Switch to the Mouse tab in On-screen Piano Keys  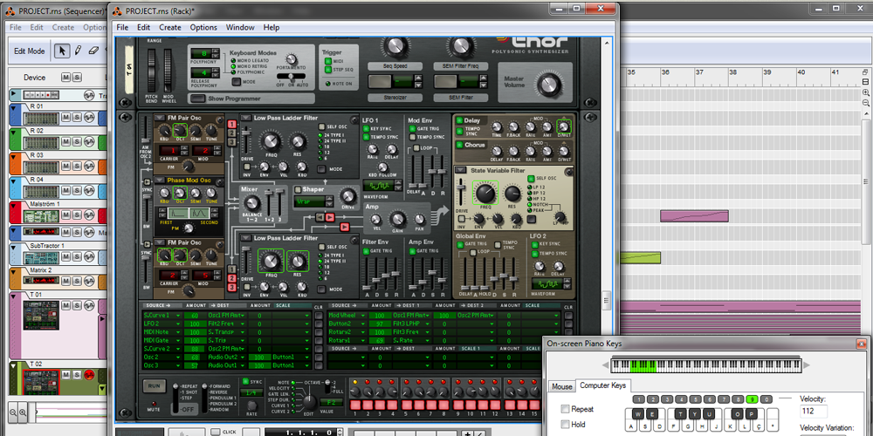561,386
